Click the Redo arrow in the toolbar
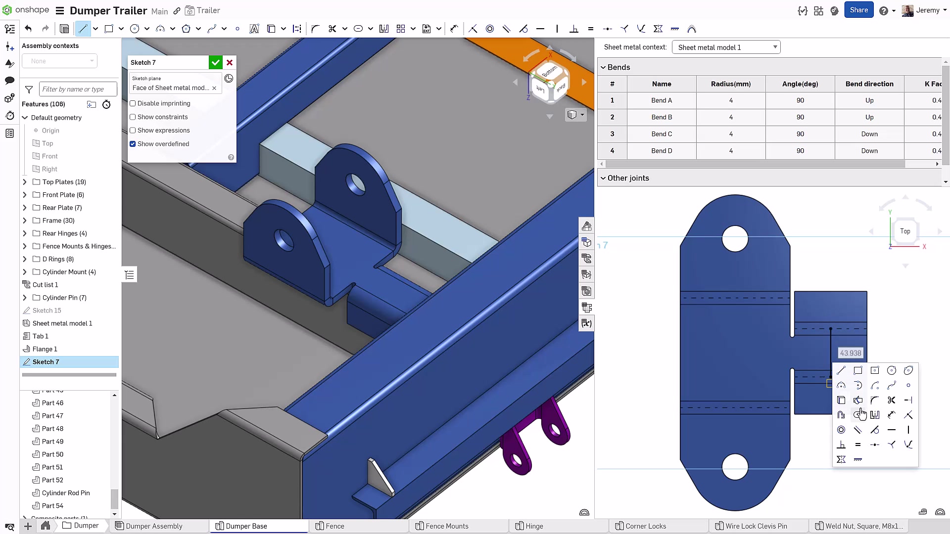Image resolution: width=950 pixels, height=534 pixels. (46, 29)
